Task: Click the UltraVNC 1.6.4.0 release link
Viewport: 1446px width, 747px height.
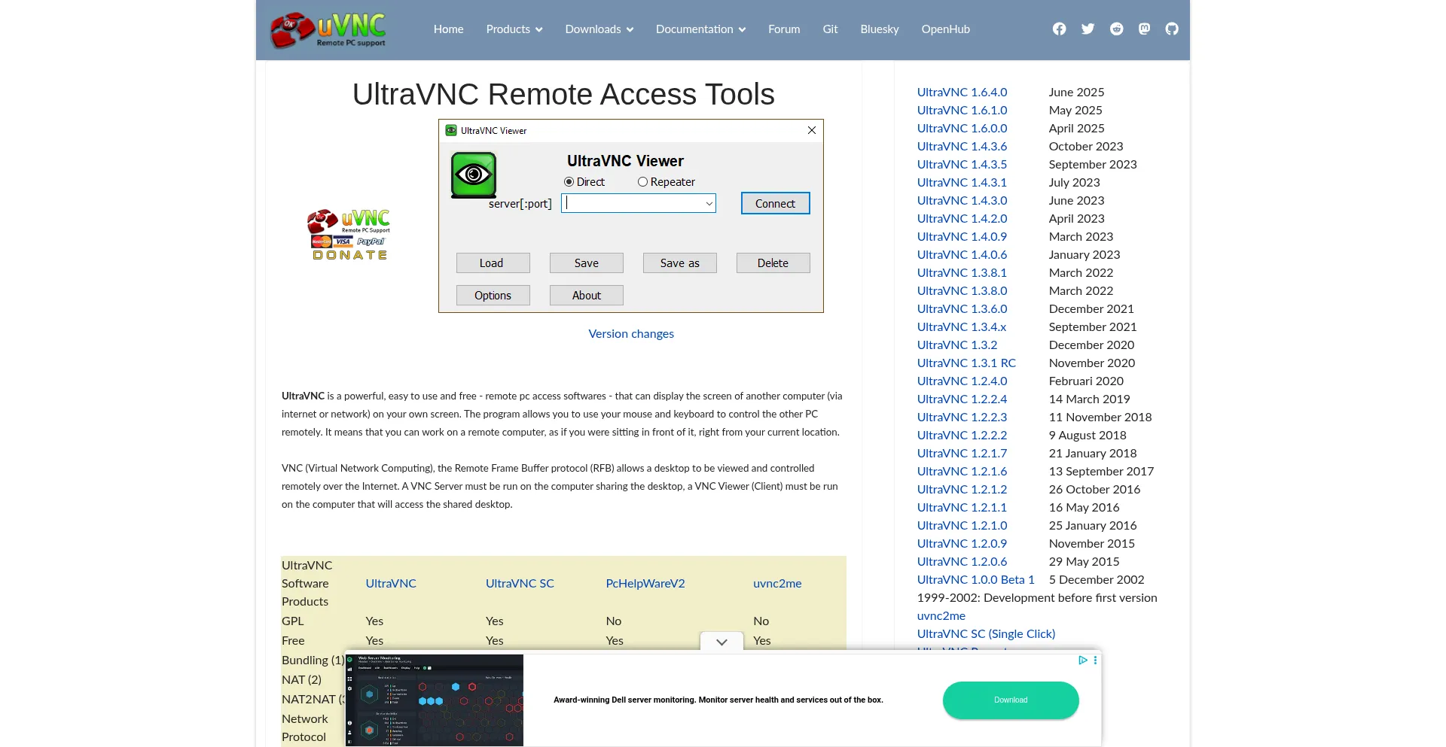Action: [x=962, y=92]
